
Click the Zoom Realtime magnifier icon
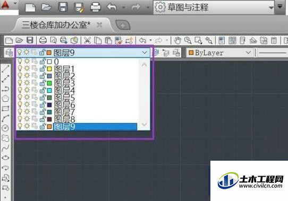click(x=188, y=40)
